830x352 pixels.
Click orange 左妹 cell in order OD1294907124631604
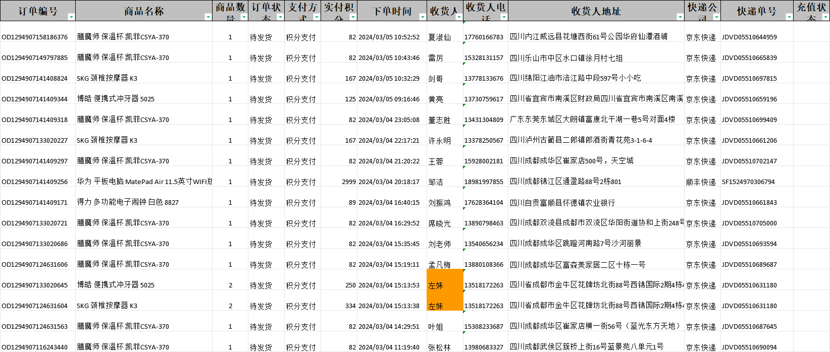click(x=445, y=301)
